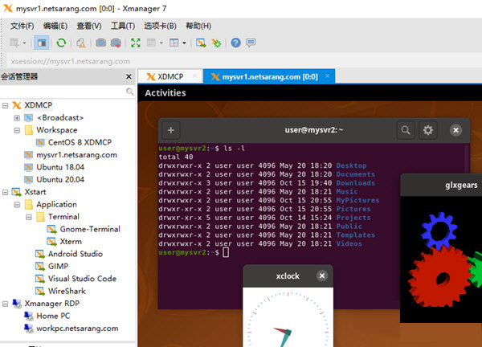Screen dimensions: 482x347
Task: Click Activities in the GNOME top bar
Action: click(165, 93)
